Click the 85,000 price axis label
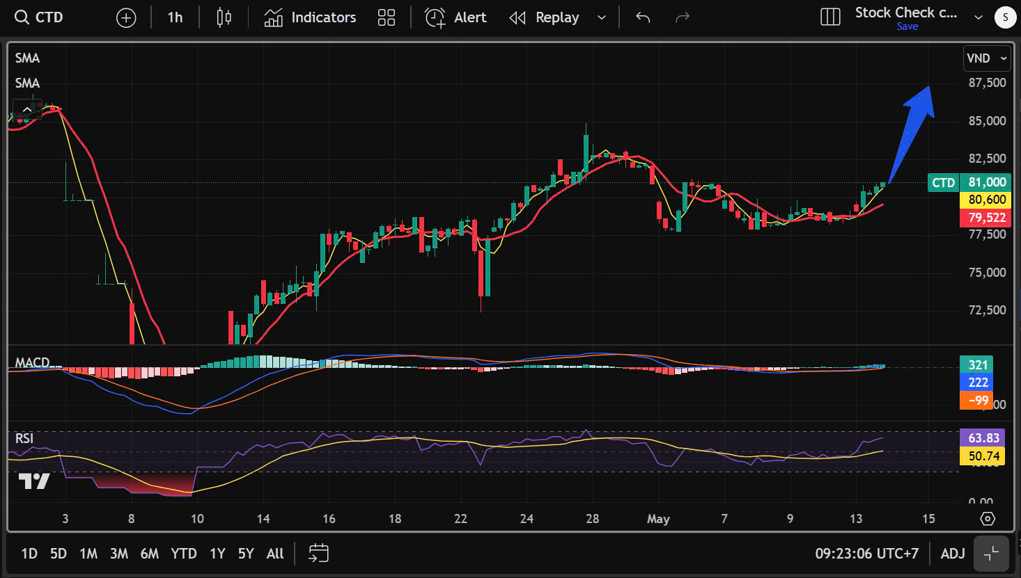The width and height of the screenshot is (1021, 578). (x=987, y=120)
